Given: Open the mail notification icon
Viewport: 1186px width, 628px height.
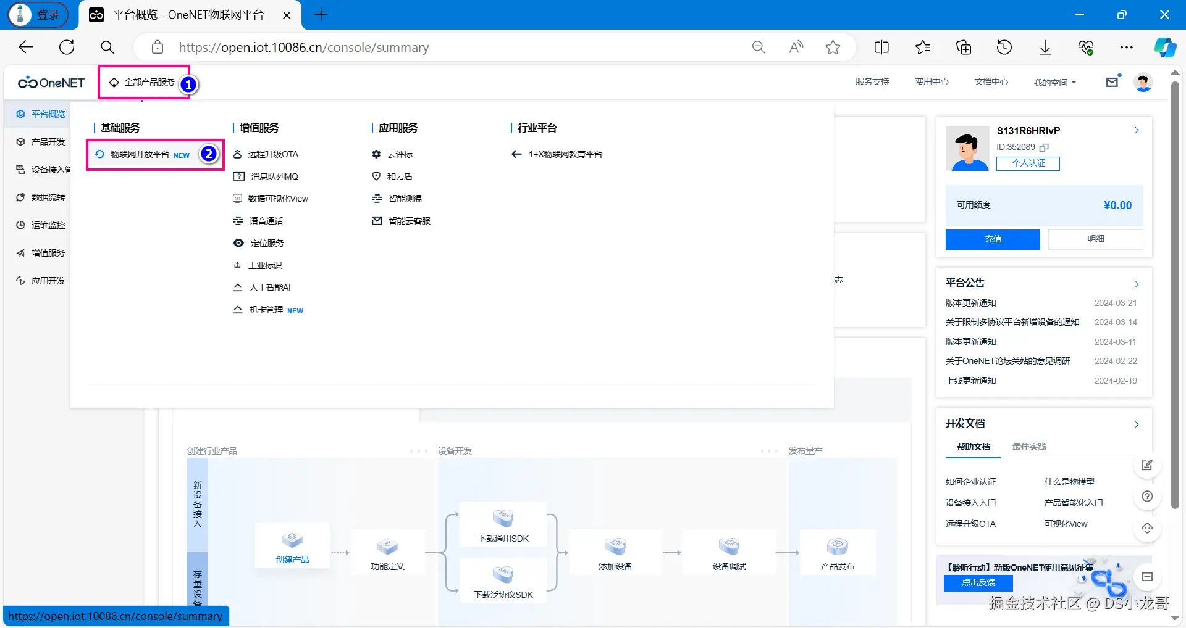Looking at the screenshot, I should 1112,81.
